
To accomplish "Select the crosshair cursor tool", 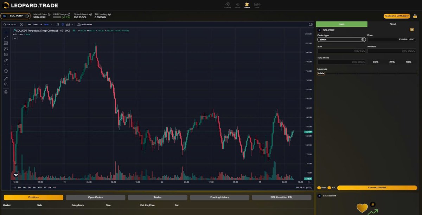I will click(6, 32).
